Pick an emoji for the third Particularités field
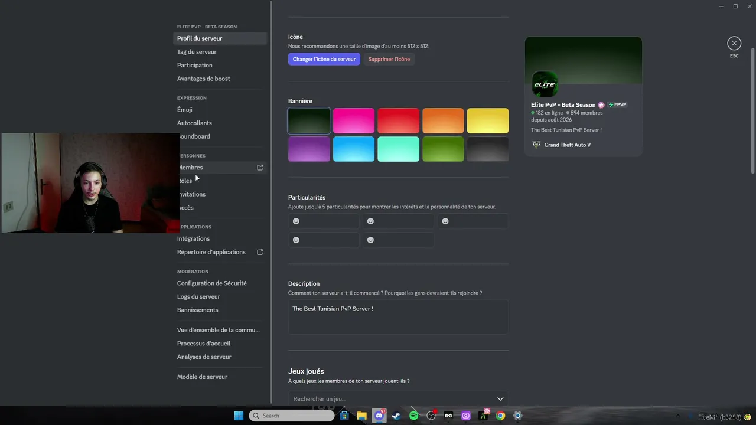 445,221
